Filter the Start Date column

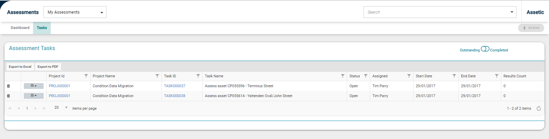[454, 76]
